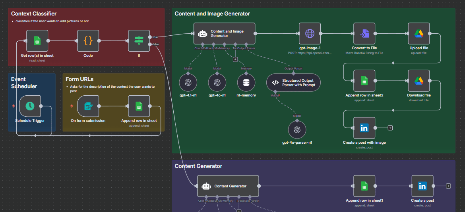Select the gpt-4o-n1 model node

point(217,82)
